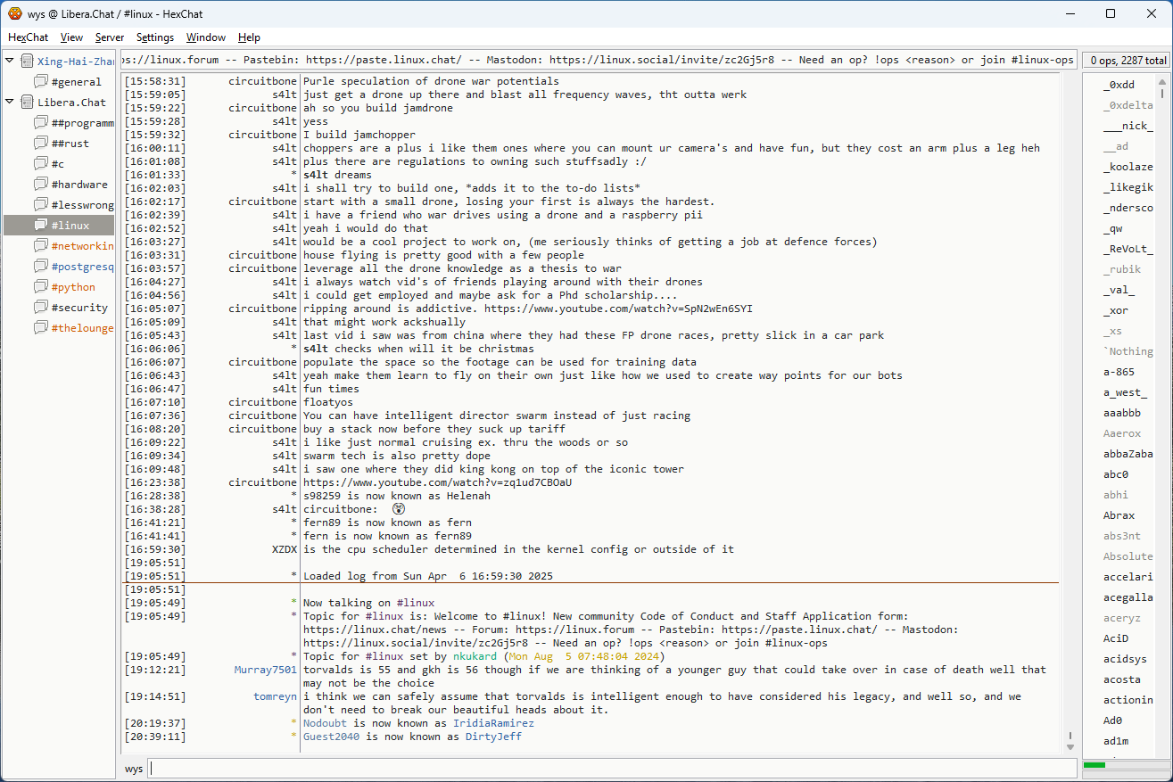The width and height of the screenshot is (1173, 782).
Task: Collapse the Libera.Chat server tree
Action: click(10, 103)
